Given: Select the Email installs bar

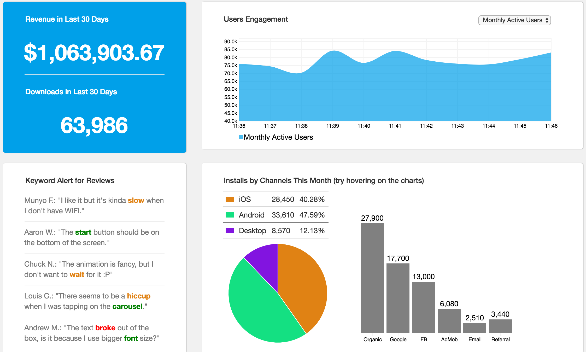Looking at the screenshot, I should pos(475,328).
